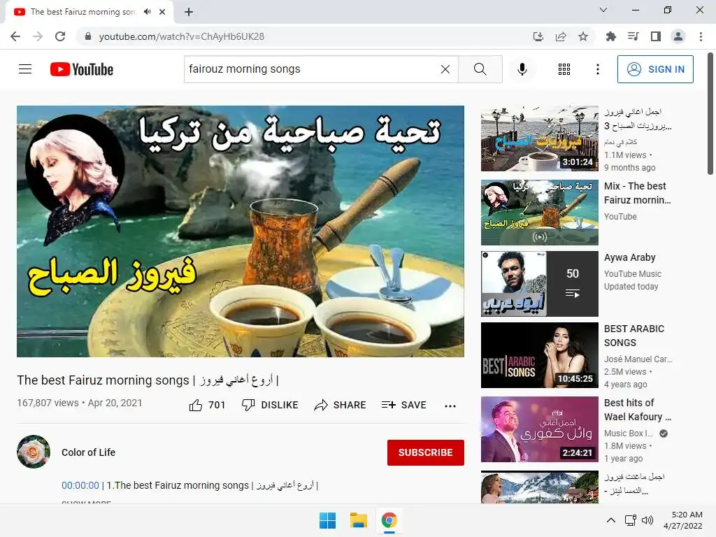716x537 pixels.
Task: Bookmark this page with star
Action: [x=583, y=36]
